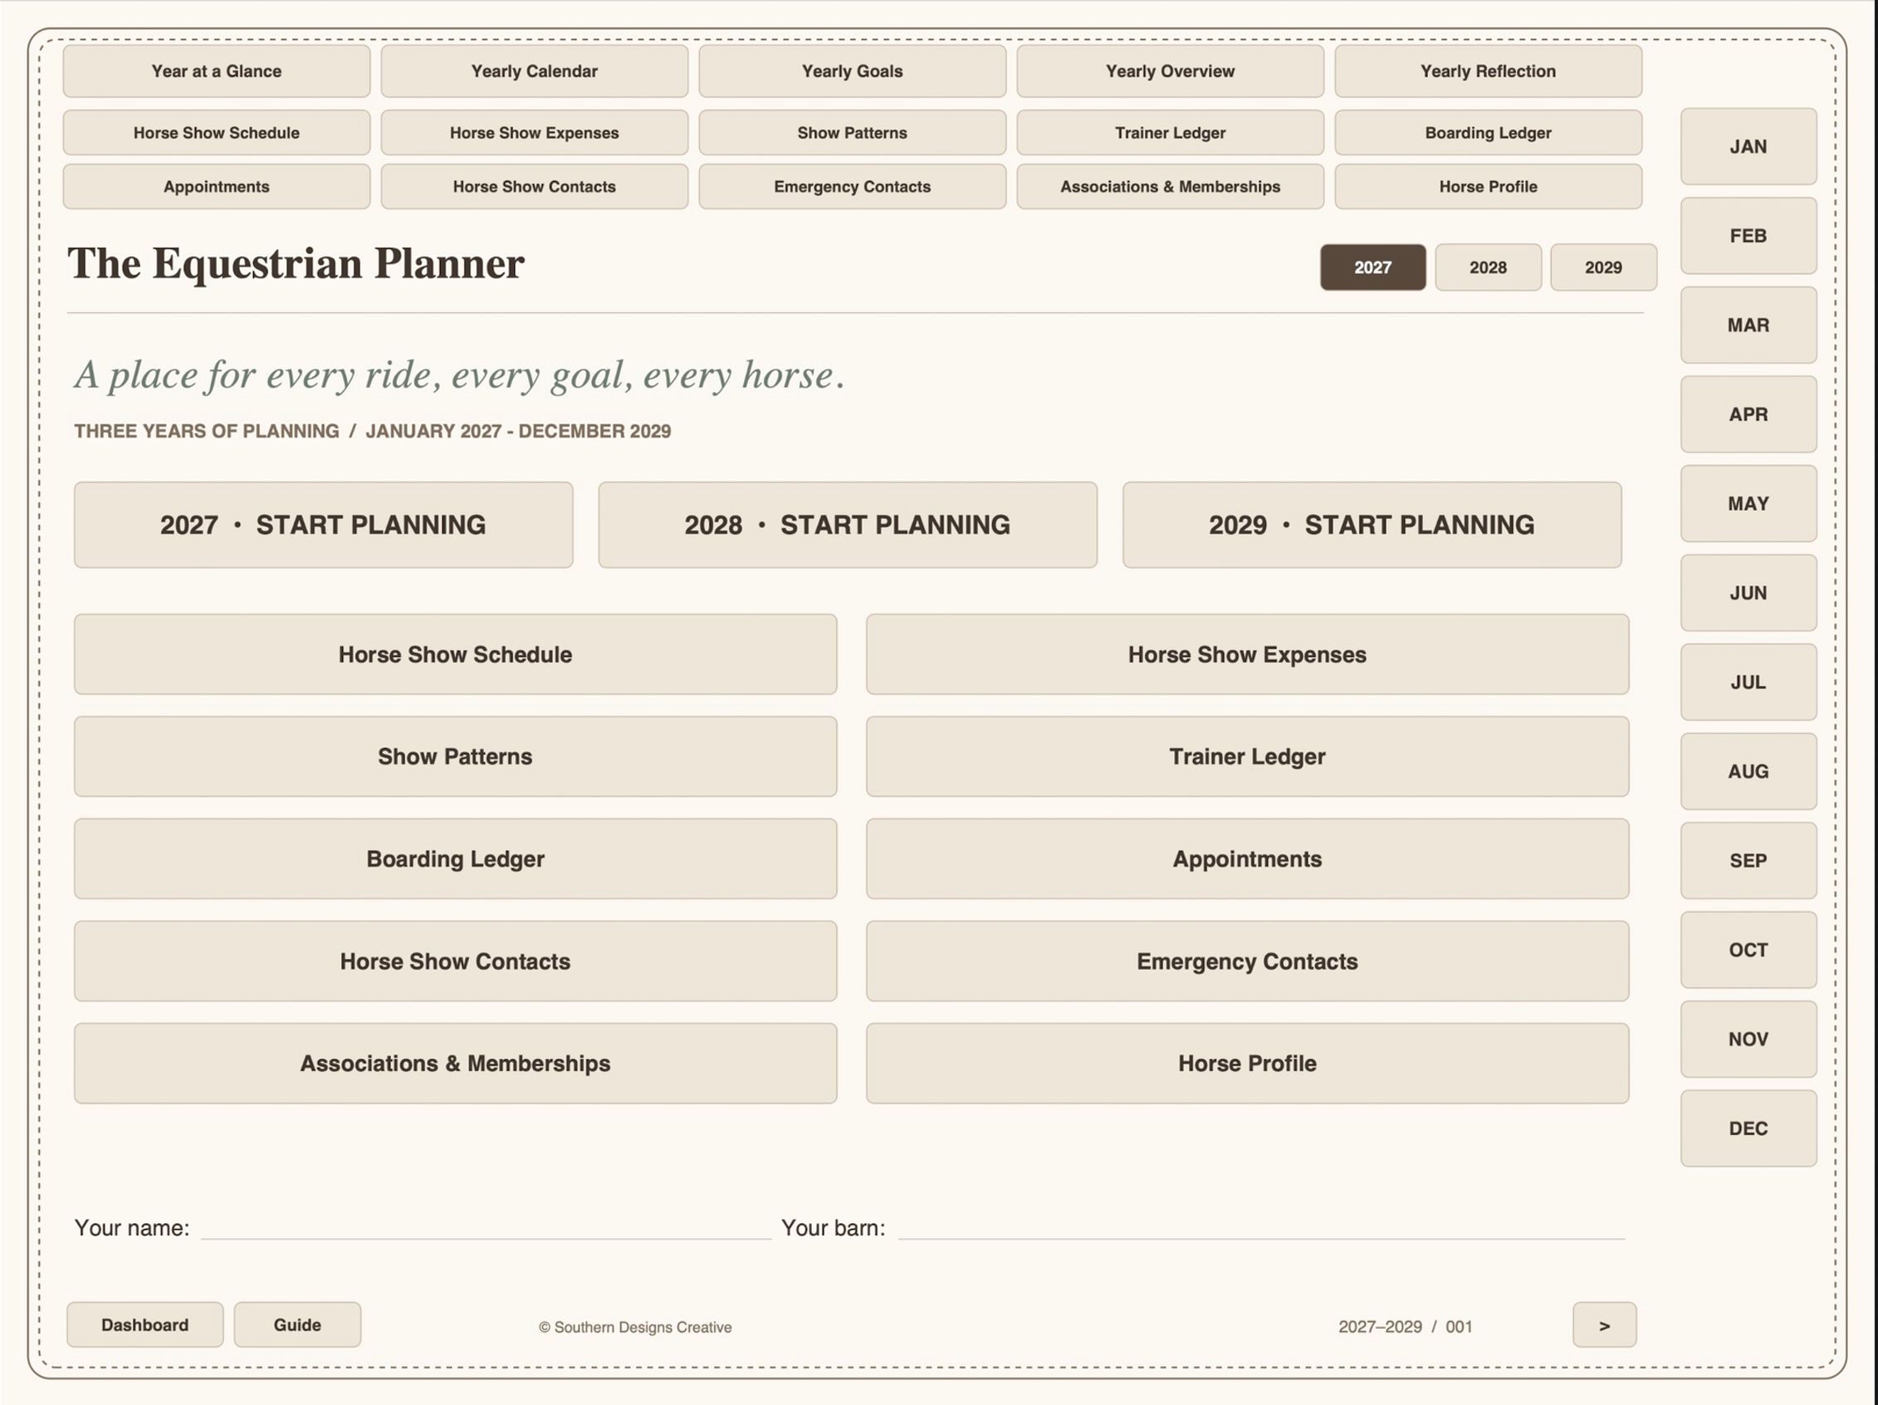Go to the JUN month tab
The width and height of the screenshot is (1878, 1405).
[x=1749, y=593]
